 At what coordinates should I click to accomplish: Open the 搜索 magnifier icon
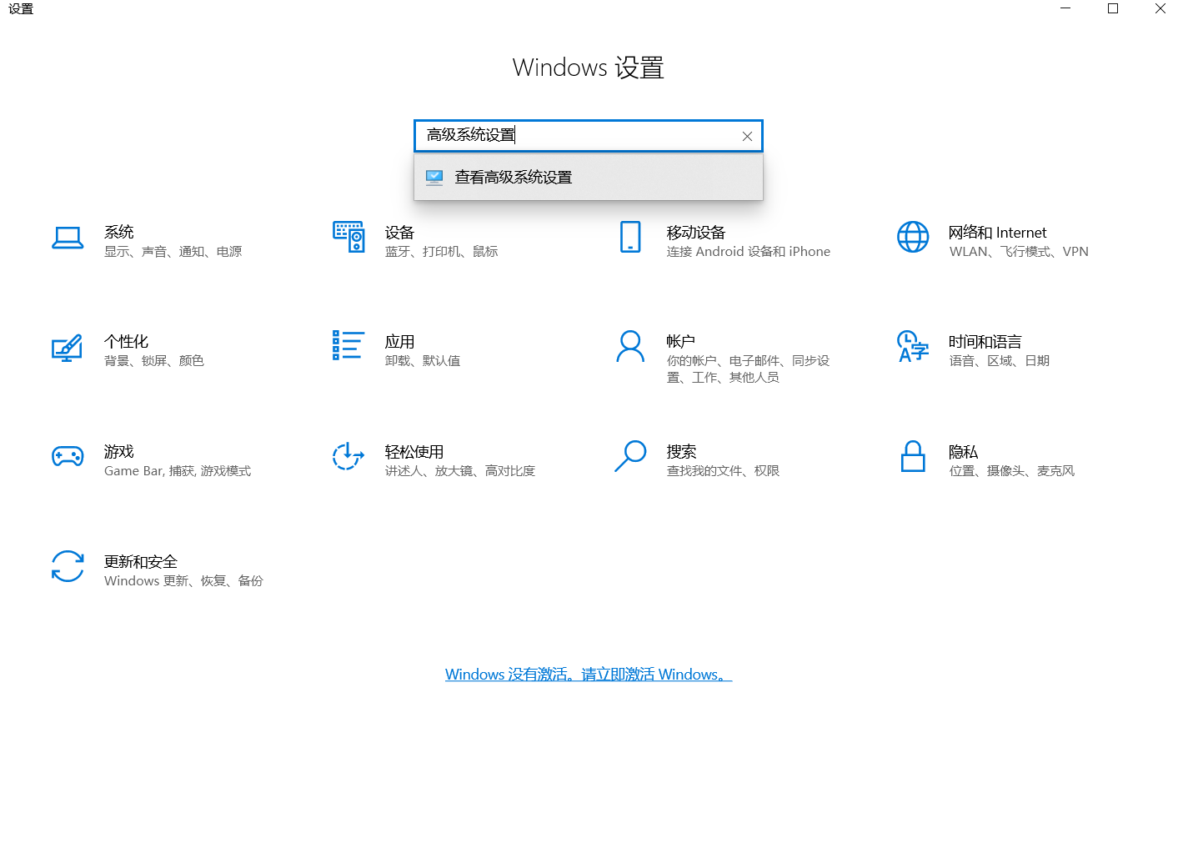pos(630,456)
